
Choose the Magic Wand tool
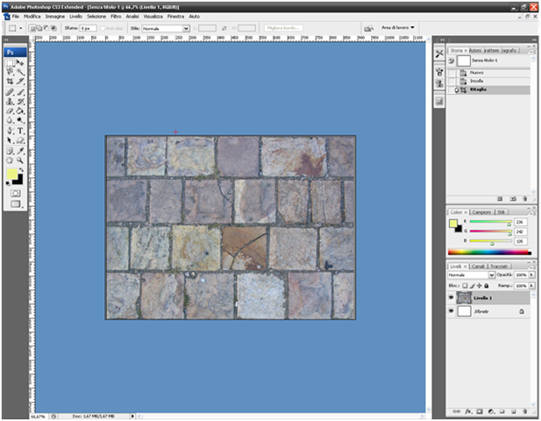click(20, 72)
